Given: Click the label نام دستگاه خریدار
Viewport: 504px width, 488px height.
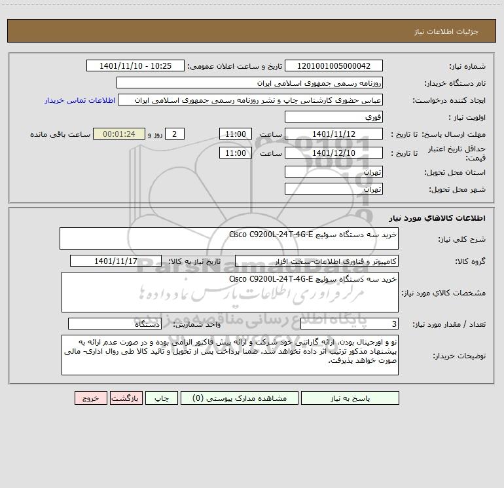Looking at the screenshot, I should click(455, 84).
